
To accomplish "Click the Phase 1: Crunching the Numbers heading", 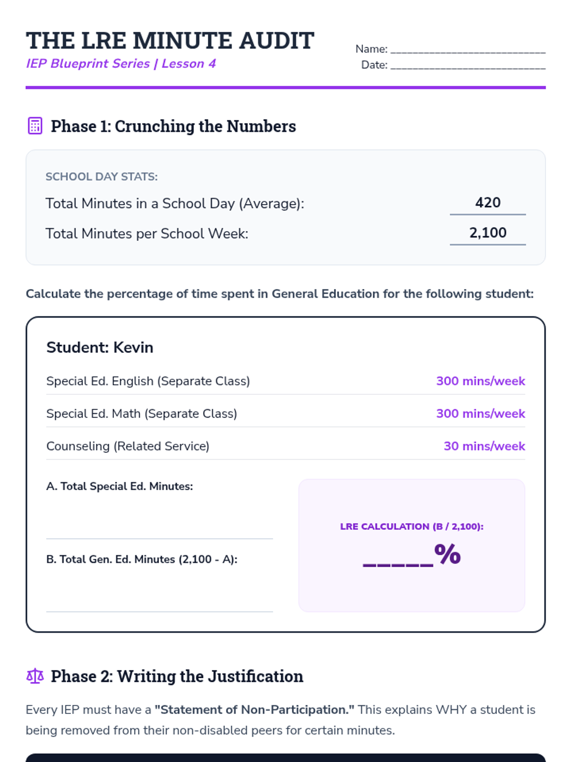I will coord(173,126).
